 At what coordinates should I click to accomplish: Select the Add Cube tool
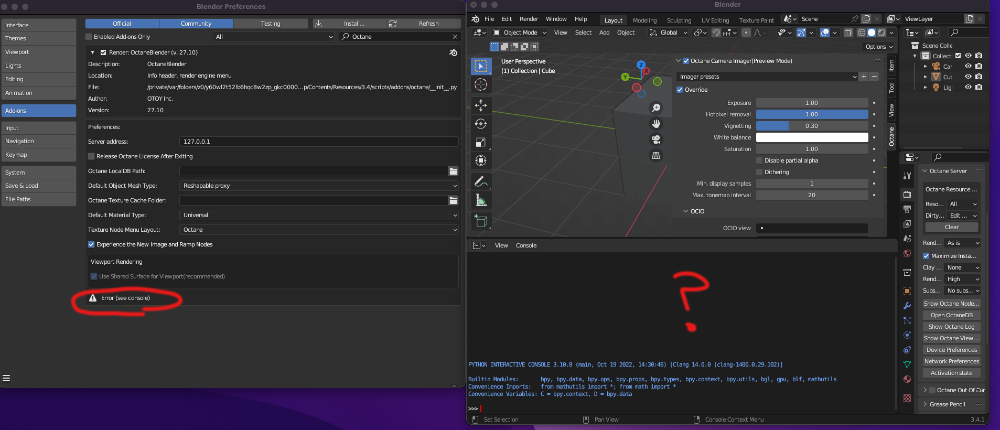[x=480, y=221]
